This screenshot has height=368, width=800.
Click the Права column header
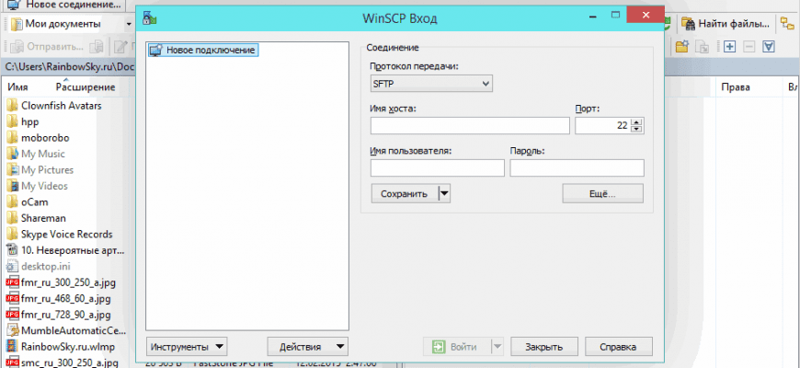pos(736,87)
